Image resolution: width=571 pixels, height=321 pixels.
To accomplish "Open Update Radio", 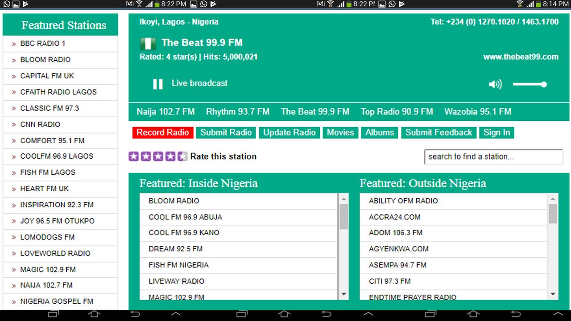I will point(290,132).
